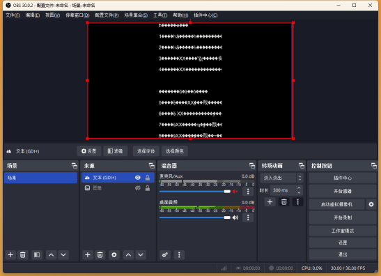
Task: Open scene filters icon in Scenes panel
Action: (37, 255)
